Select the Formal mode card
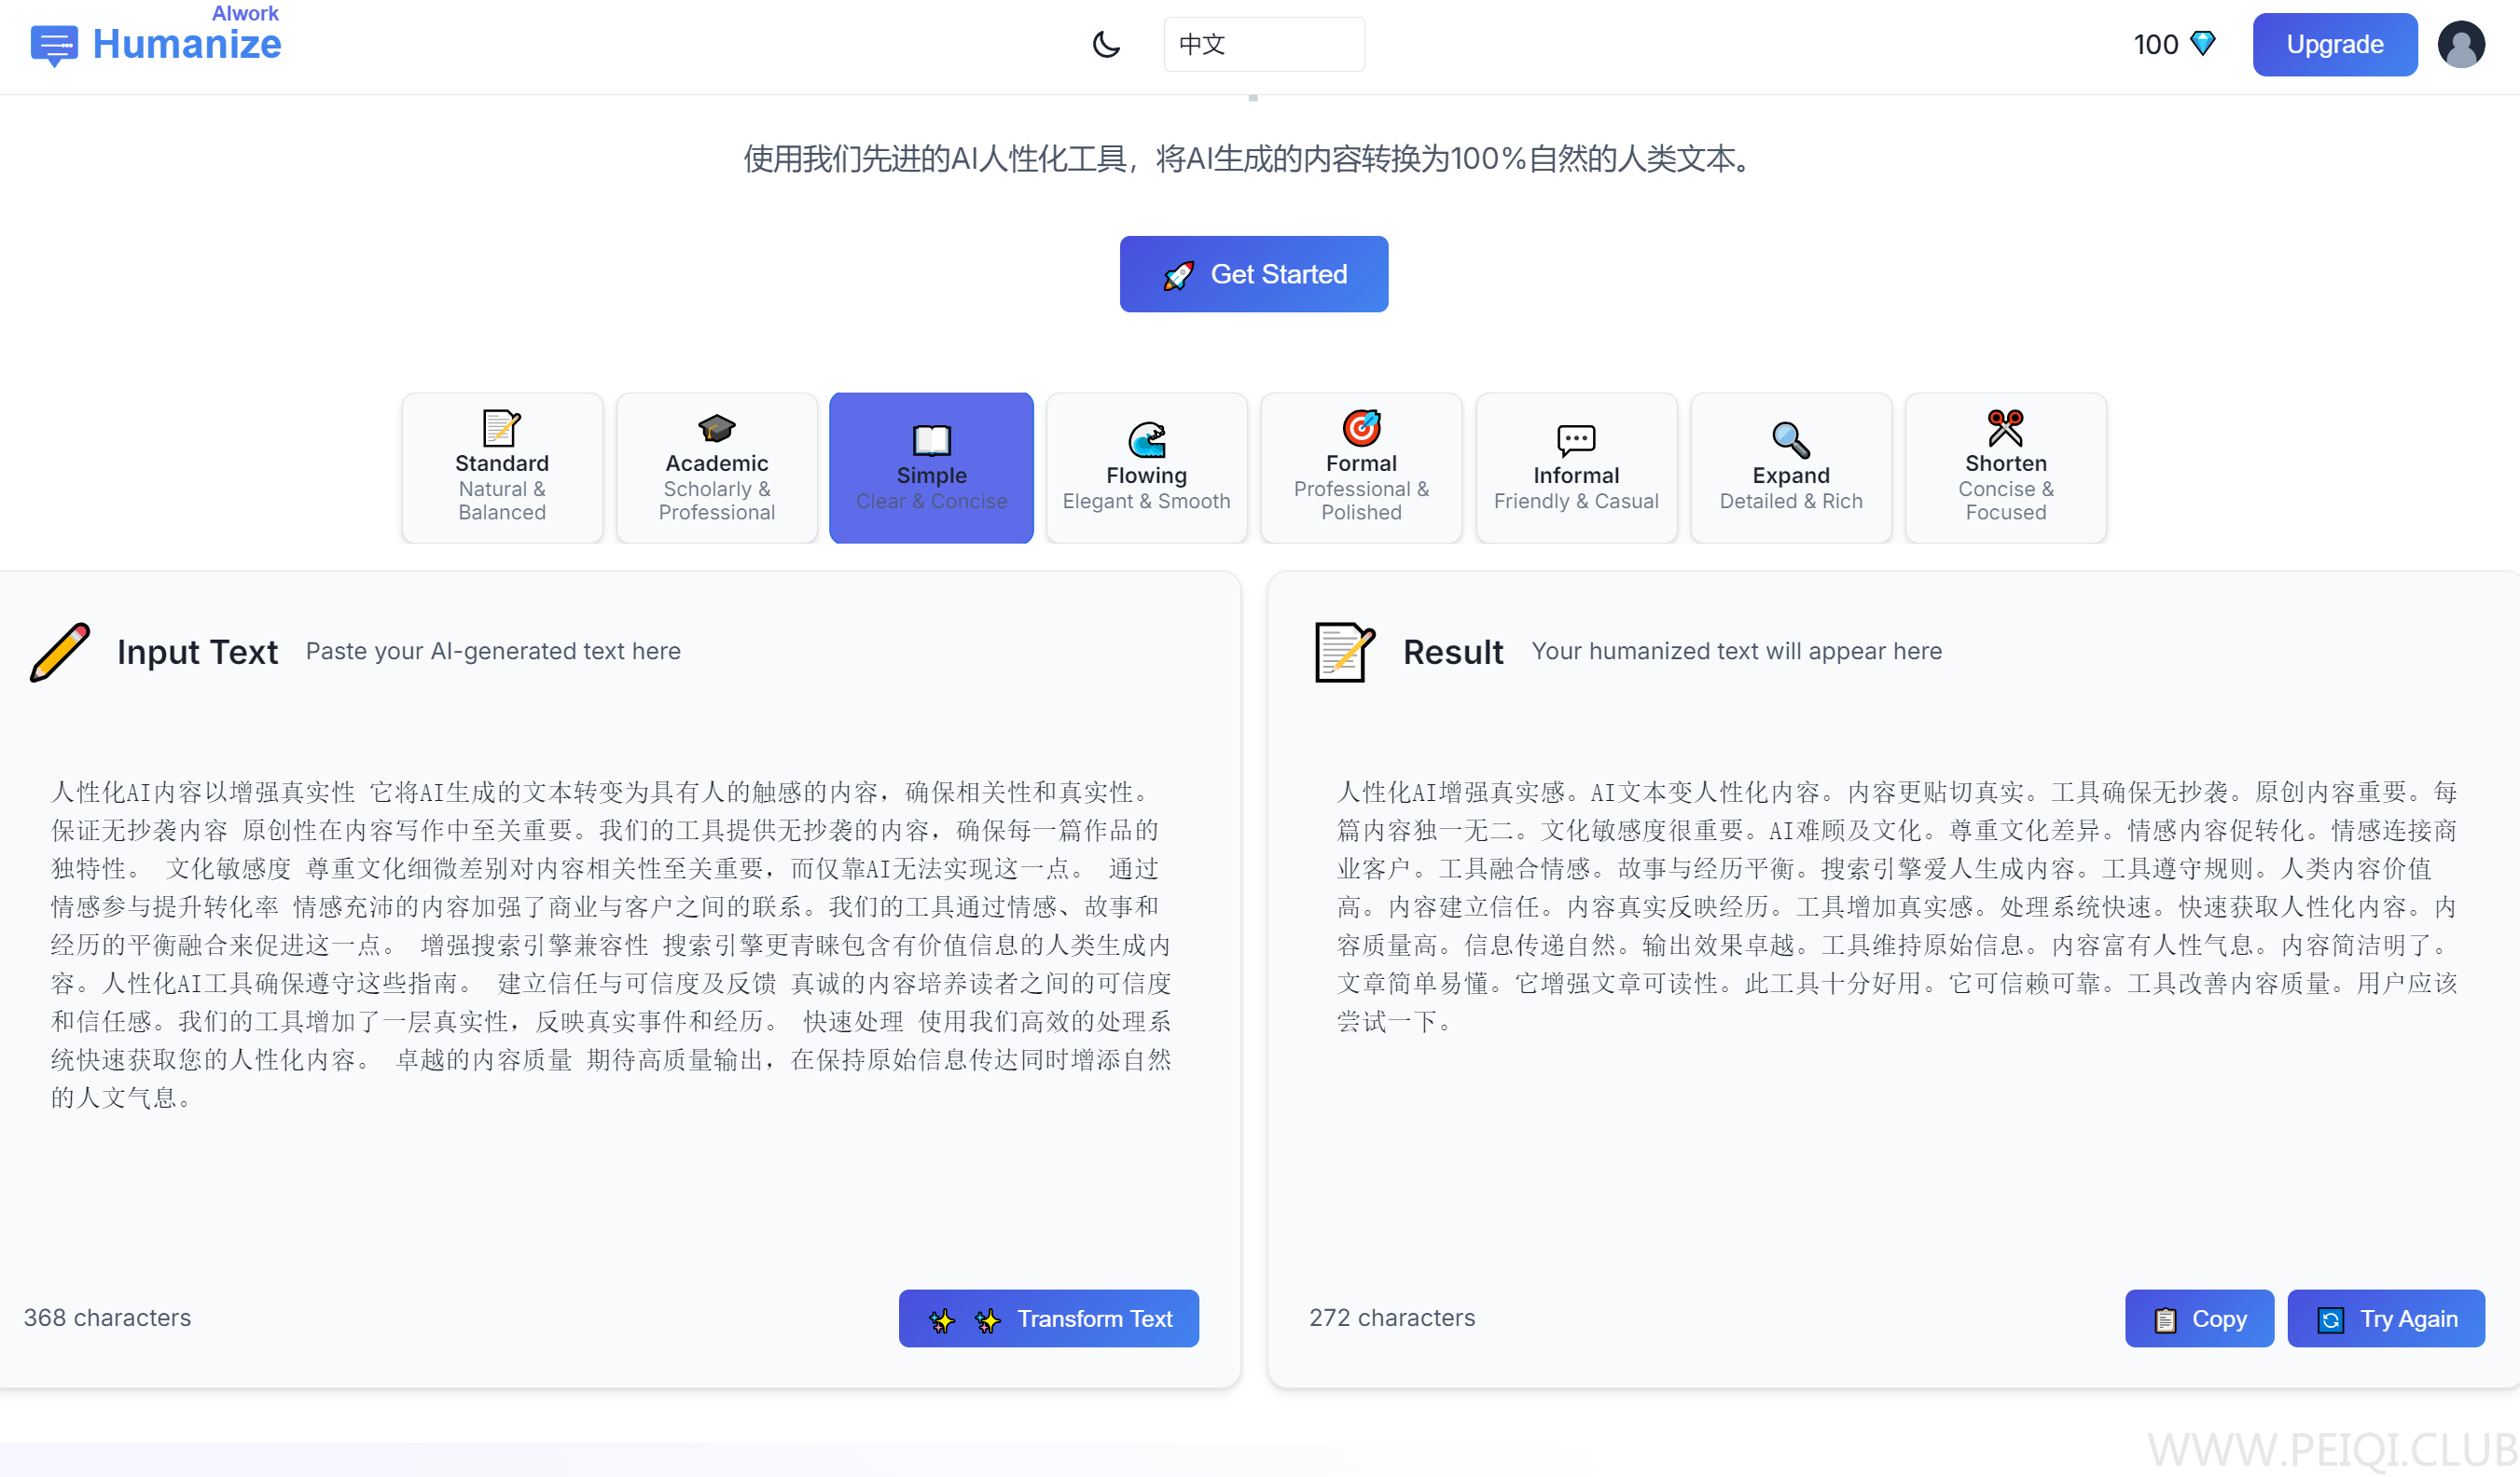The width and height of the screenshot is (2520, 1477). pos(1361,468)
